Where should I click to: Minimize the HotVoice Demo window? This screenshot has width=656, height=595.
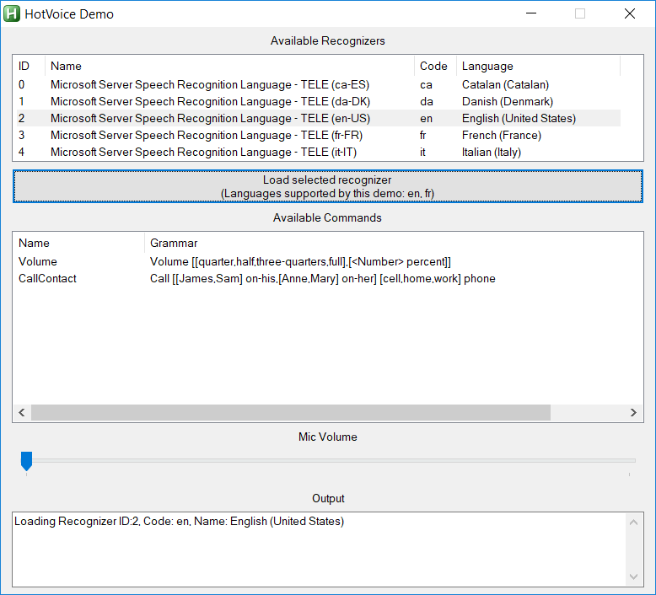pos(531,13)
